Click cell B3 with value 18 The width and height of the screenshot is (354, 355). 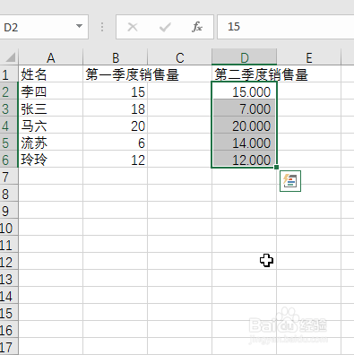point(116,108)
